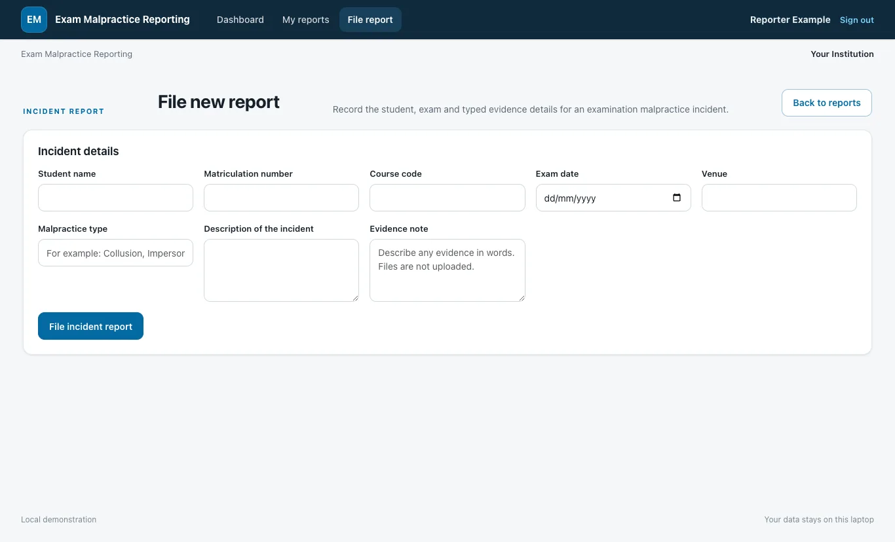The width and height of the screenshot is (895, 542).
Task: Click the Your Institution label
Action: pyautogui.click(x=842, y=54)
